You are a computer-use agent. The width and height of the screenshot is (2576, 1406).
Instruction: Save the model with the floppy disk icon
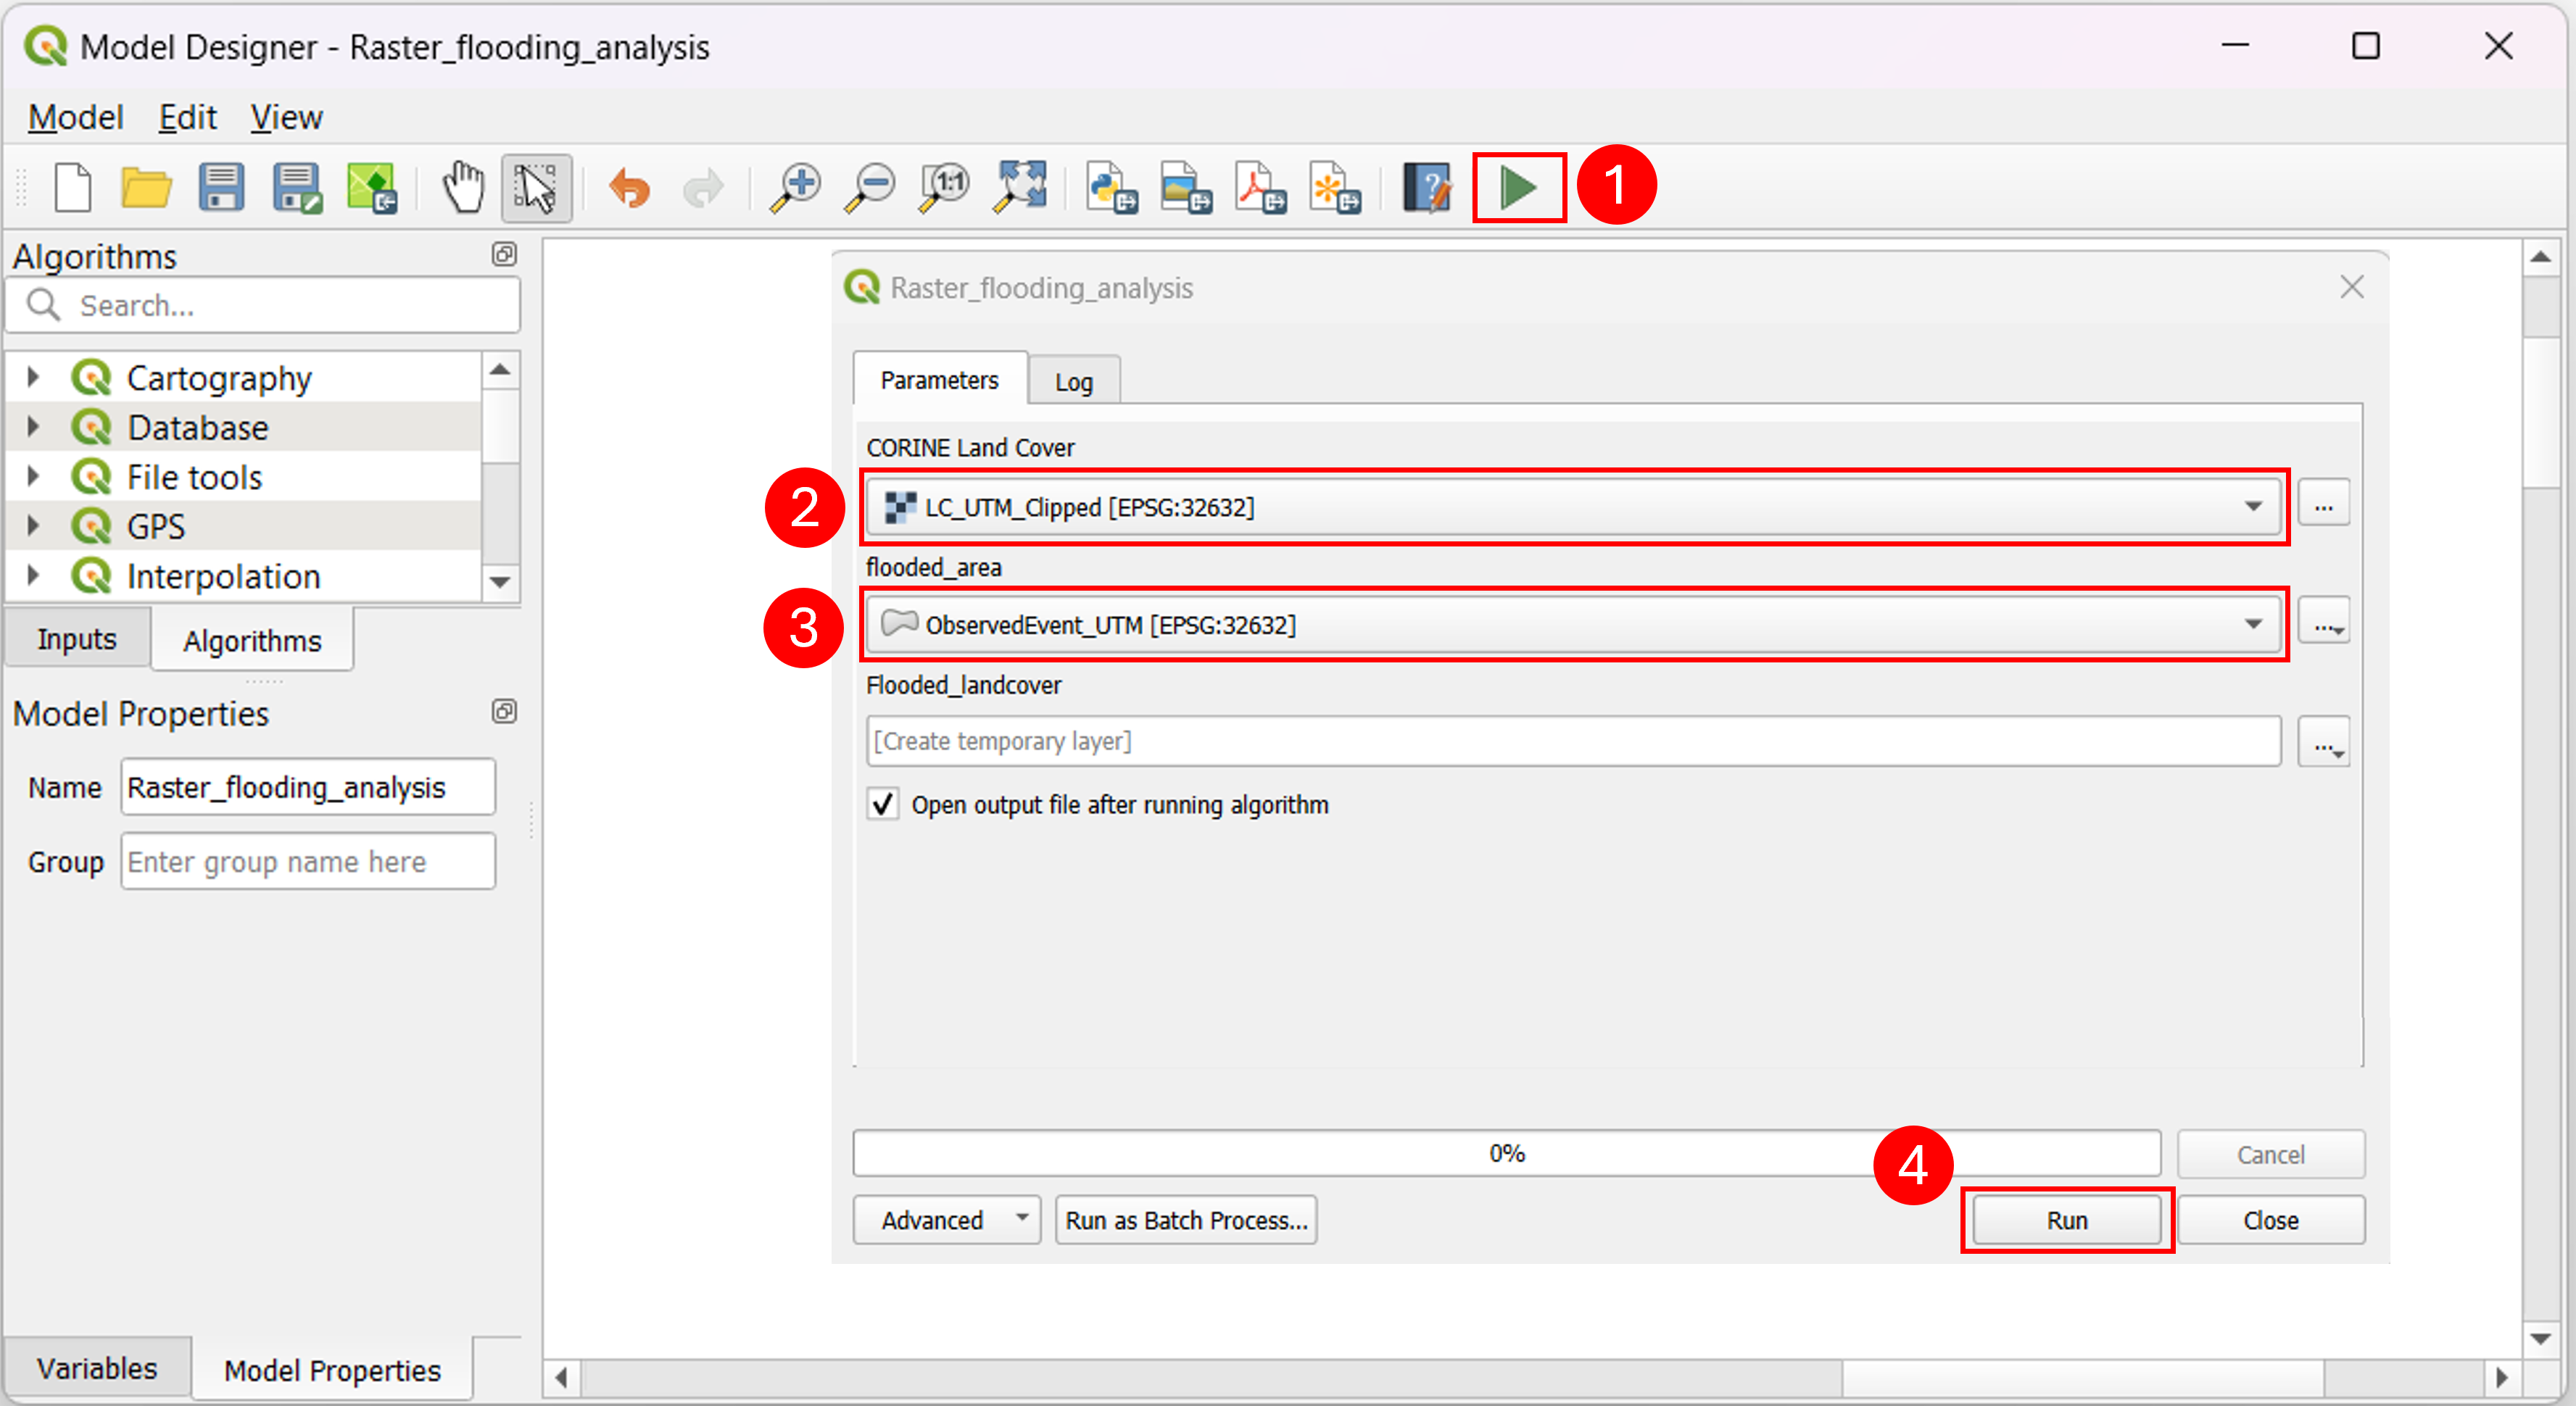(x=221, y=187)
